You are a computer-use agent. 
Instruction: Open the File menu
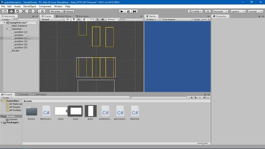[3, 7]
